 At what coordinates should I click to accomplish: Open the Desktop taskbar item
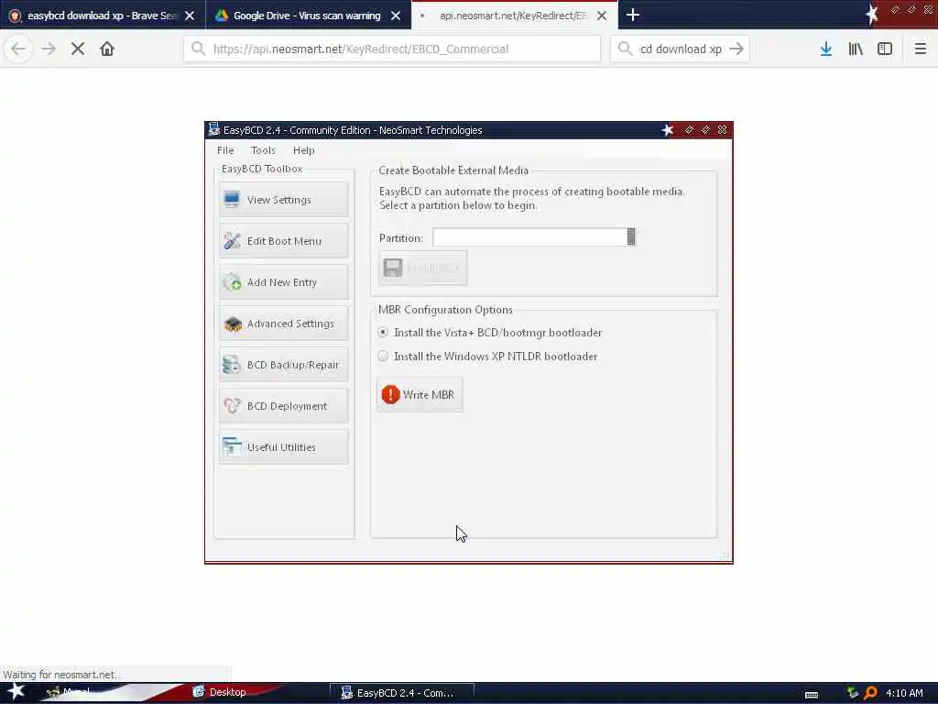click(219, 692)
